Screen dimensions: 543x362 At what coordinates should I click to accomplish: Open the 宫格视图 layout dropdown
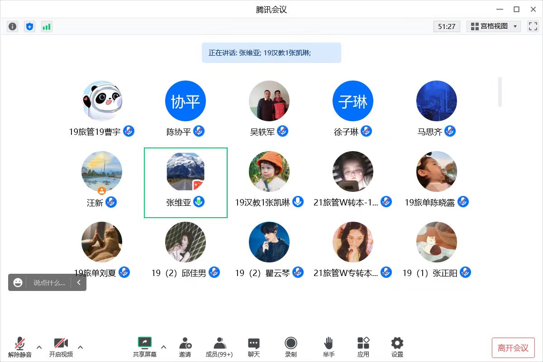(x=494, y=26)
